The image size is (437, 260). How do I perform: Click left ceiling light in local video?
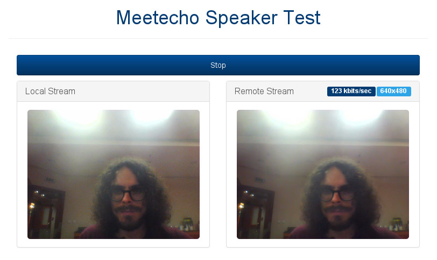[81, 116]
